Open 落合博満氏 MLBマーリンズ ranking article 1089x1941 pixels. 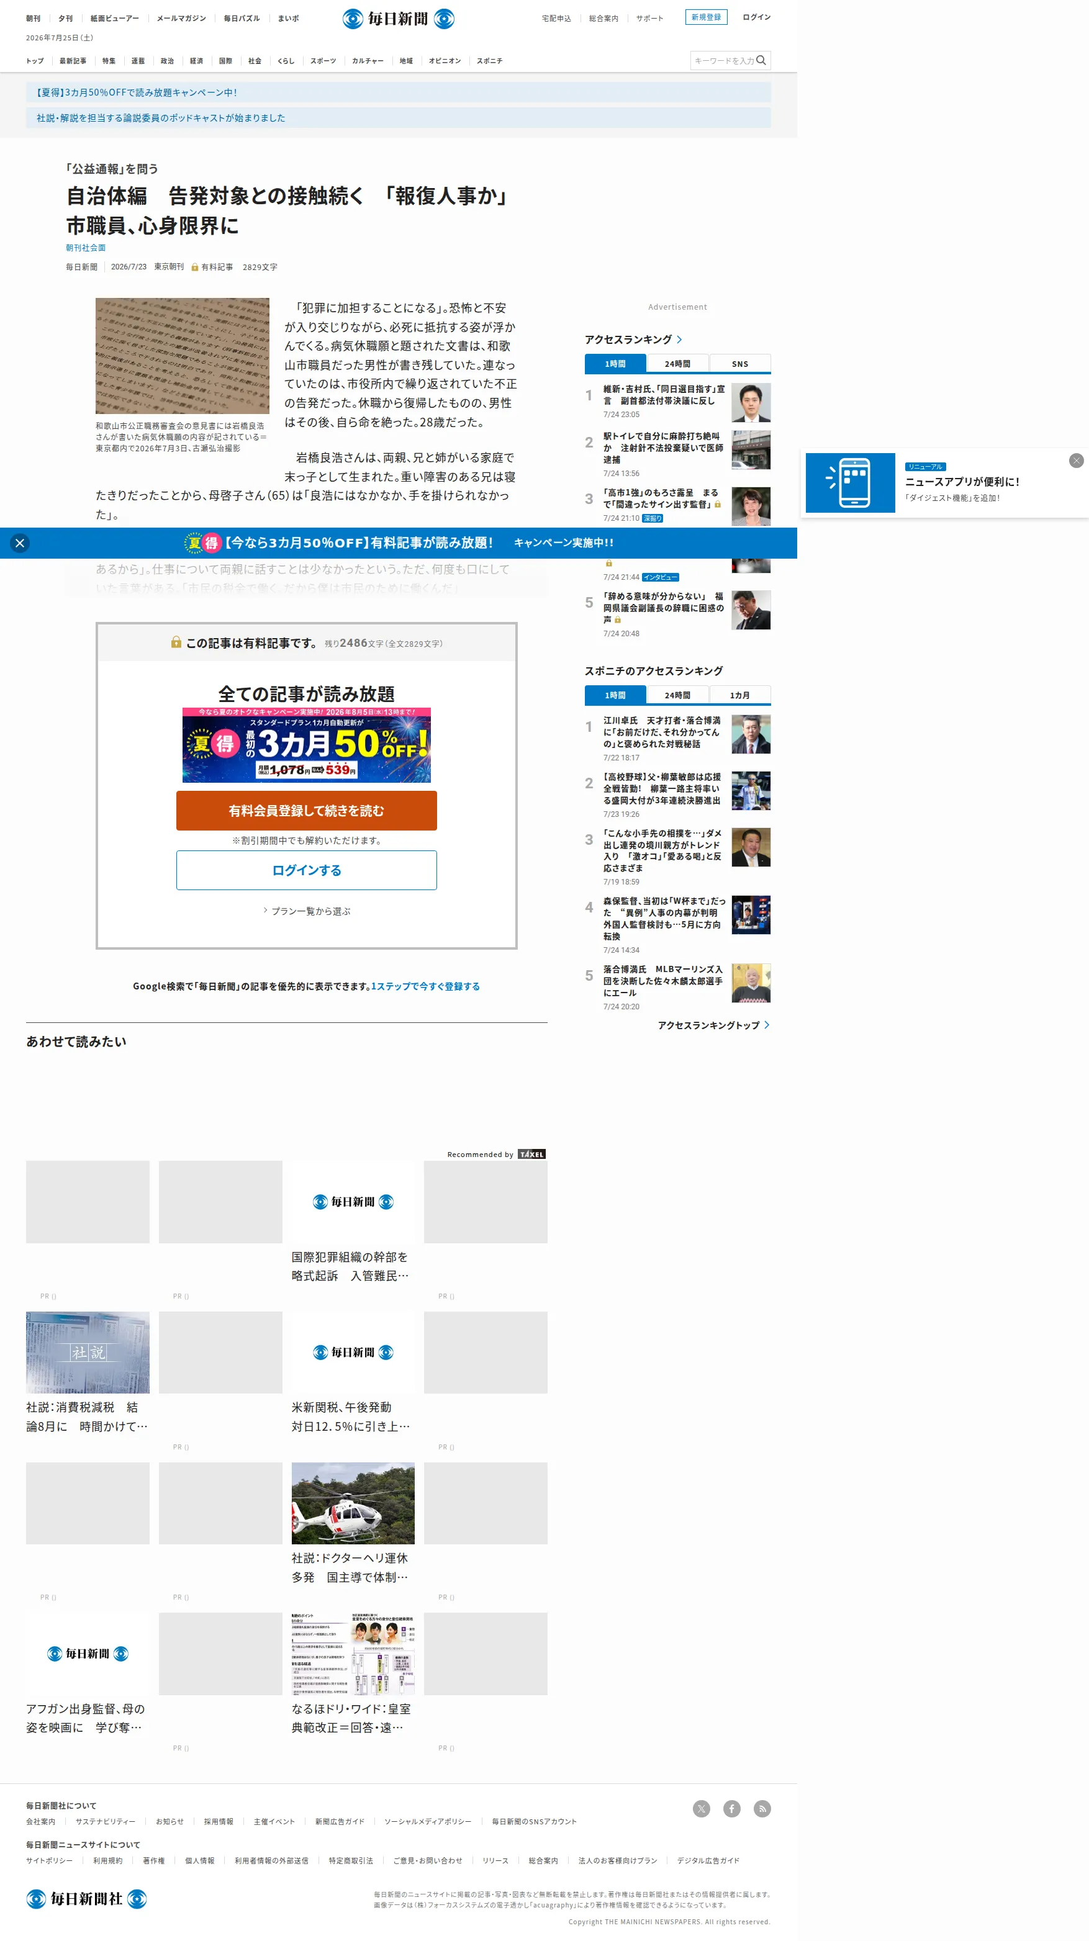(663, 980)
